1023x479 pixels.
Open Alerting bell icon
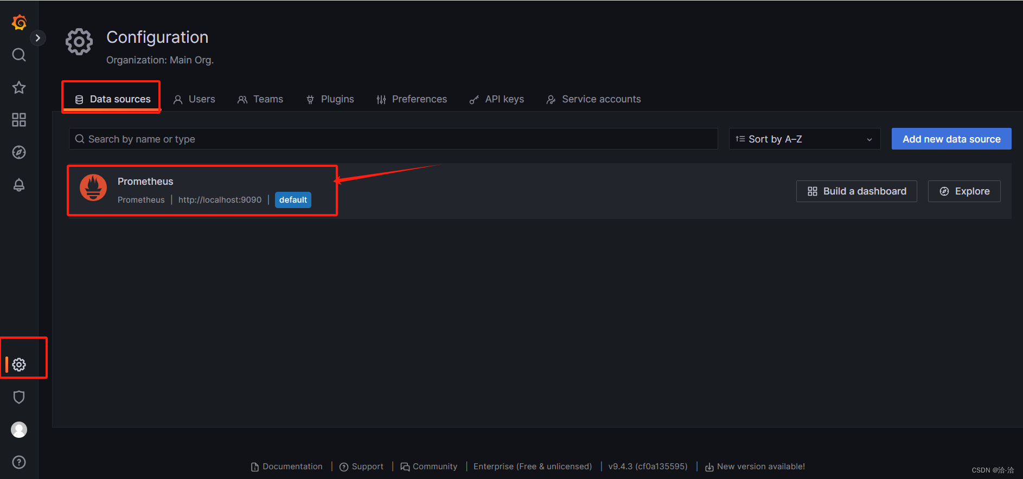click(x=19, y=185)
